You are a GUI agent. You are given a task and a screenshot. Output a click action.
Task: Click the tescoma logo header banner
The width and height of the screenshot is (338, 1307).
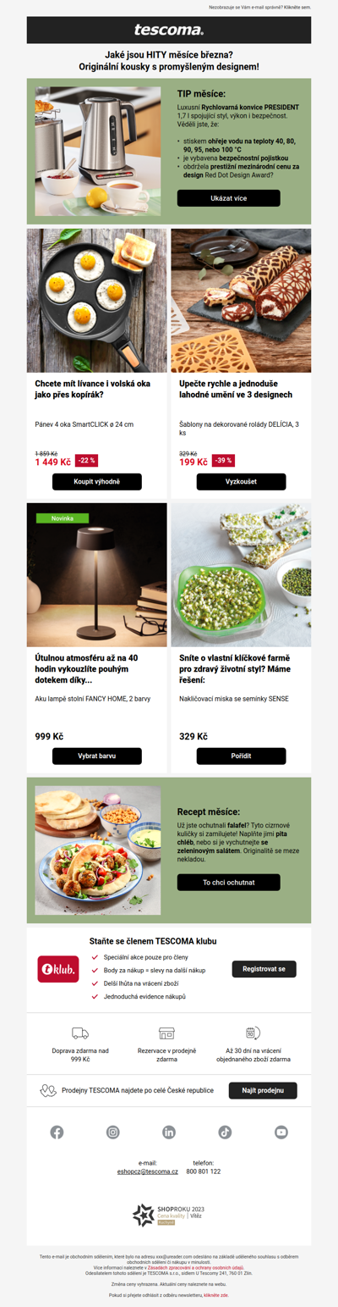coord(169,30)
